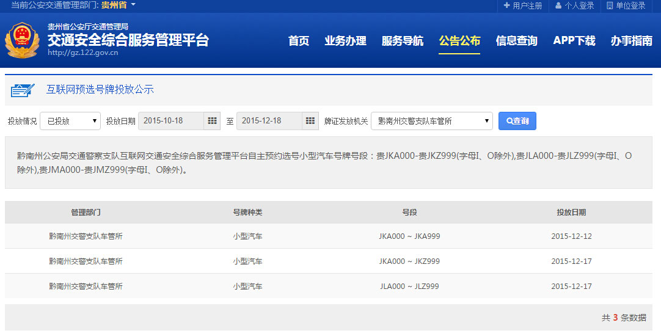Click the end date field 2015-12-18
Screen dimensions: 661x336
269,121
